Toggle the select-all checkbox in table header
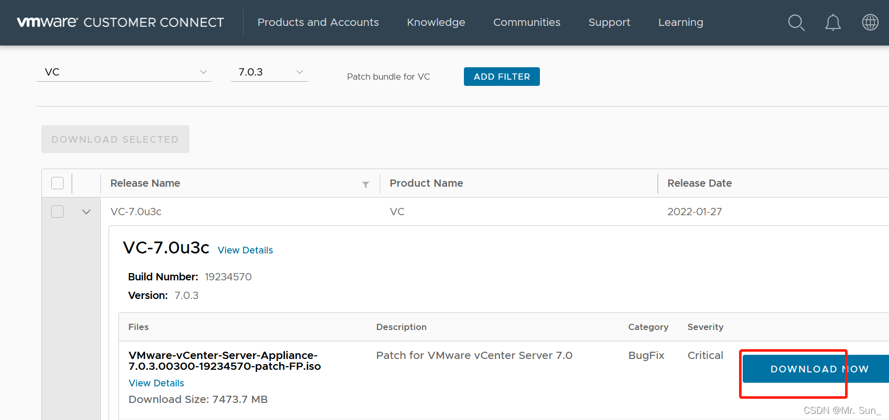 coord(57,183)
